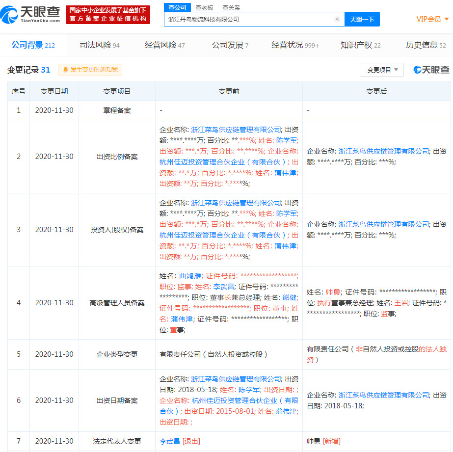Click 章程备案 cell in row 1
This screenshot has width=453, height=452.
click(x=117, y=110)
